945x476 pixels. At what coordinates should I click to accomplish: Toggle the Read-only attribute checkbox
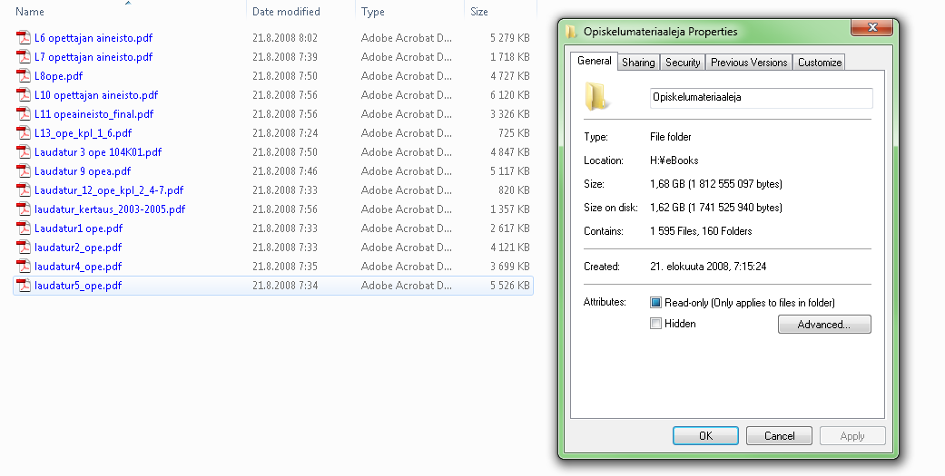click(656, 303)
